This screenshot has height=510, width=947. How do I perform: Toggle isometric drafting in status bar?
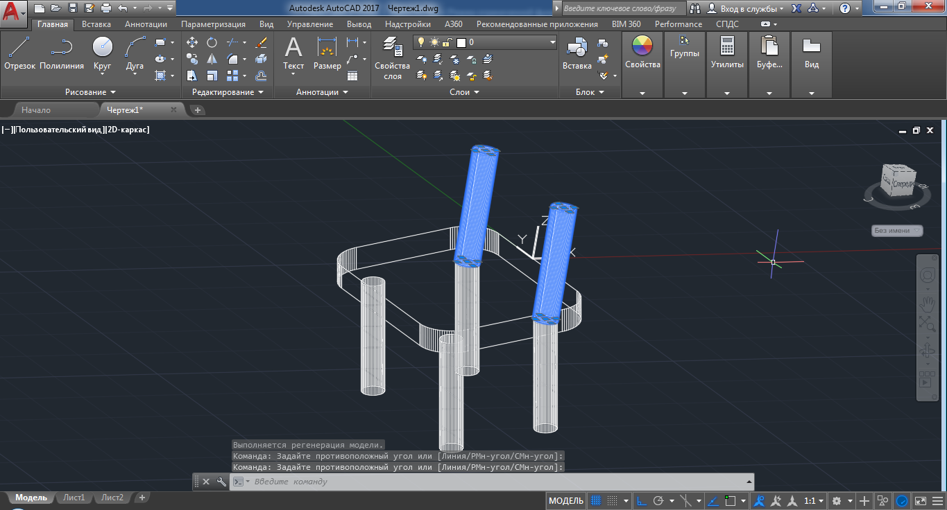click(x=686, y=500)
